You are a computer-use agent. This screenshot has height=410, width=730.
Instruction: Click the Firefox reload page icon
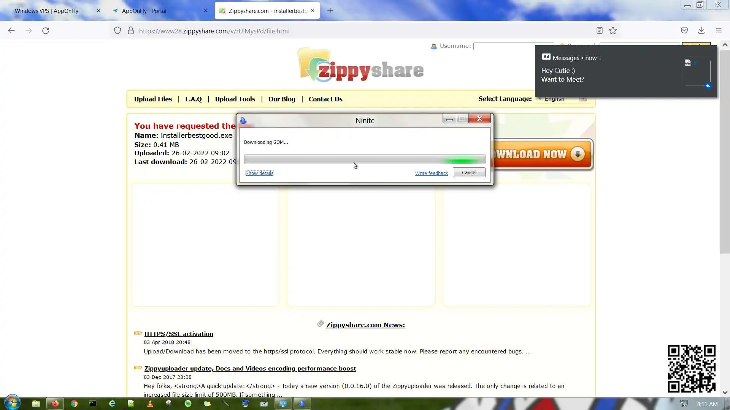46,31
